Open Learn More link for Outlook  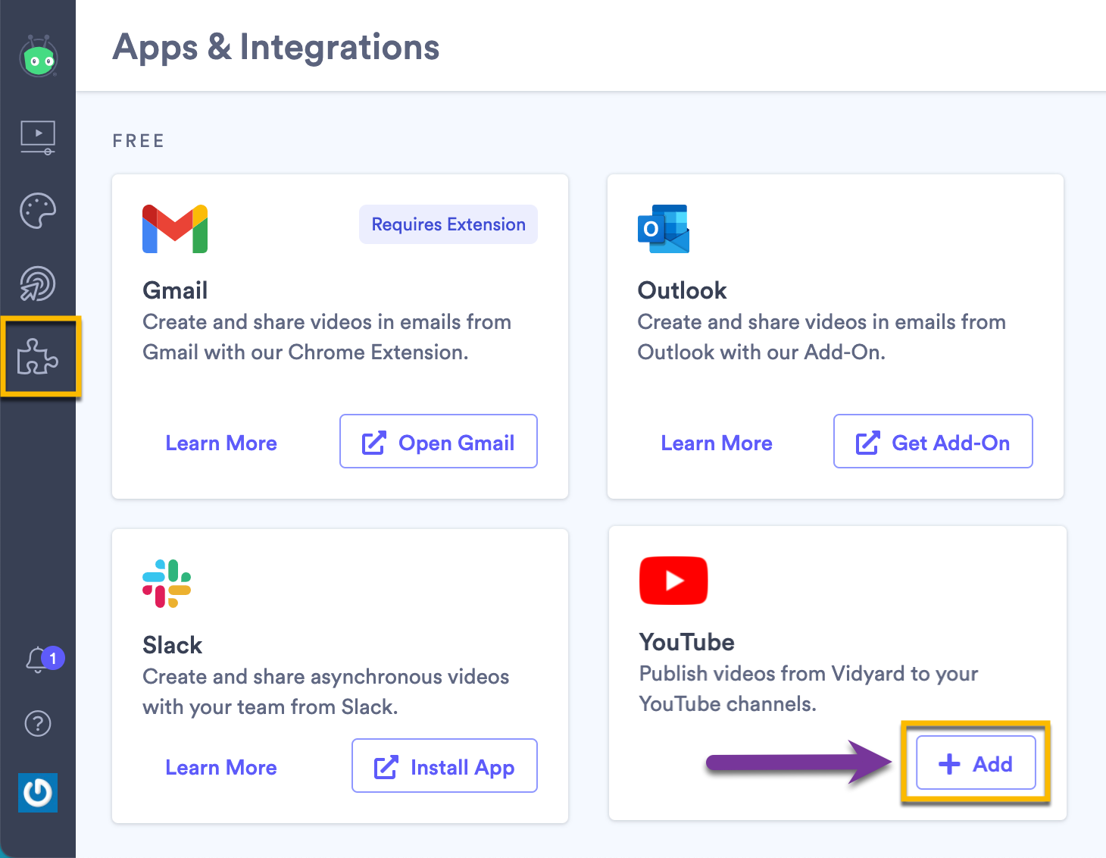point(717,443)
